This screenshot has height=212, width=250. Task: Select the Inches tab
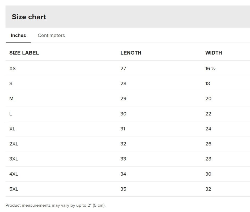click(x=18, y=36)
